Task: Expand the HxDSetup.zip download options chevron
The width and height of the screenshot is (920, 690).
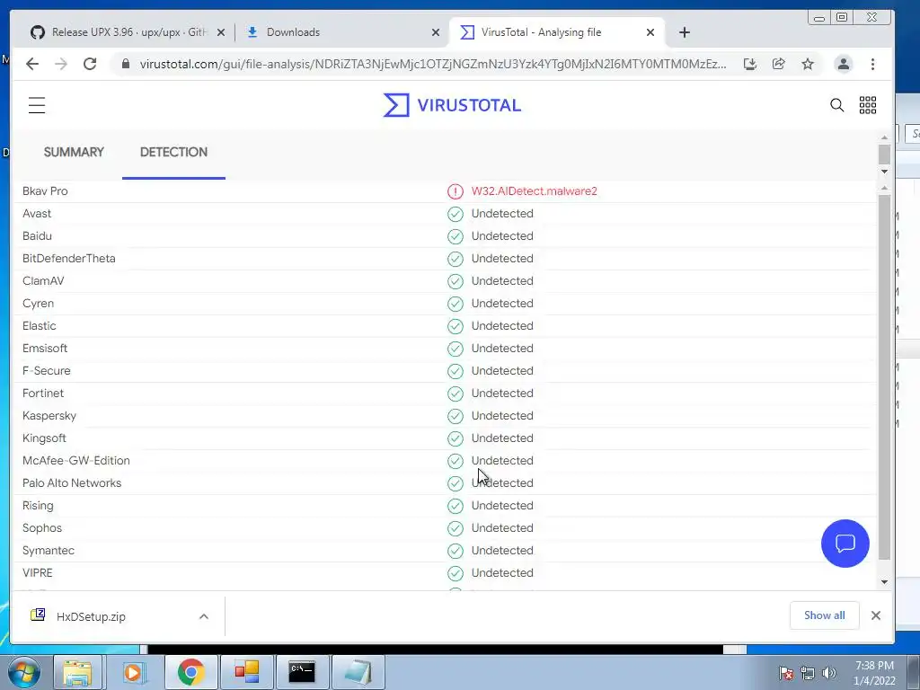Action: (204, 616)
